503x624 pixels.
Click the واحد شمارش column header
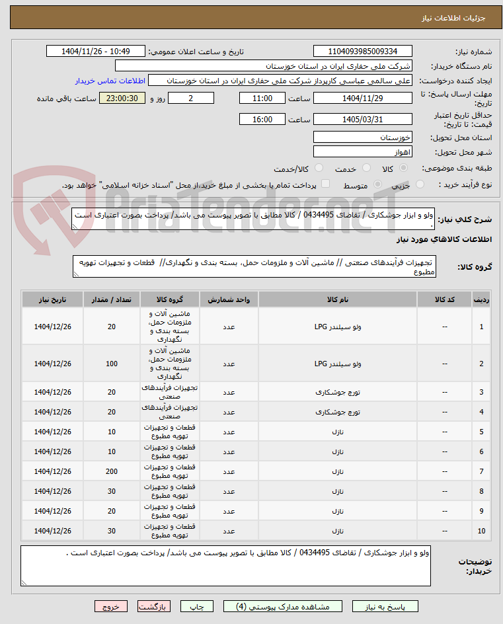(x=229, y=299)
